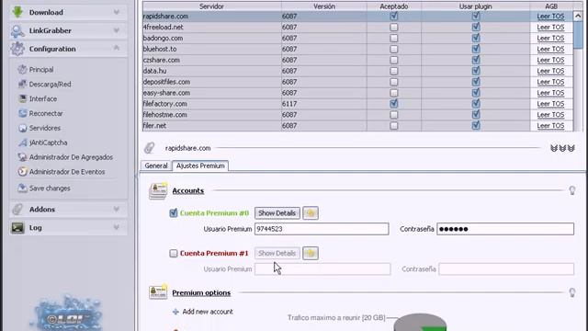Expand the Log sidebar section chevron
Screen dimensions: 588x331
pos(117,227)
